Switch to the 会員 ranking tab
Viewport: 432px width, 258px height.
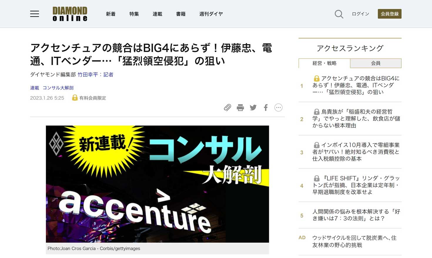376,63
